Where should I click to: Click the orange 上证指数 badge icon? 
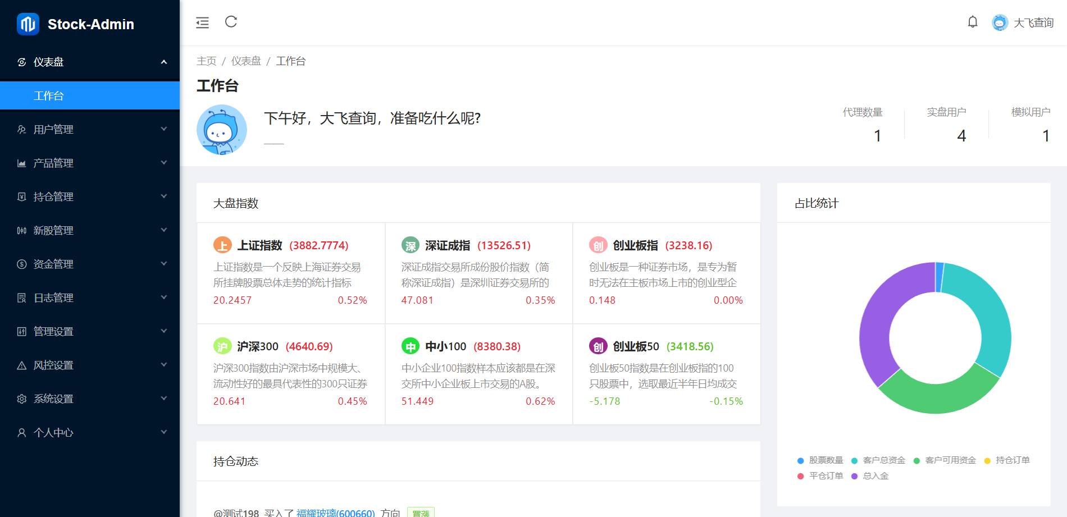[x=222, y=245]
